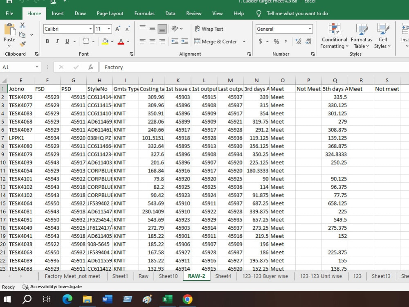Viewport: 409px width, 307px height.
Task: Open Cell Styles gallery
Action: (x=383, y=36)
